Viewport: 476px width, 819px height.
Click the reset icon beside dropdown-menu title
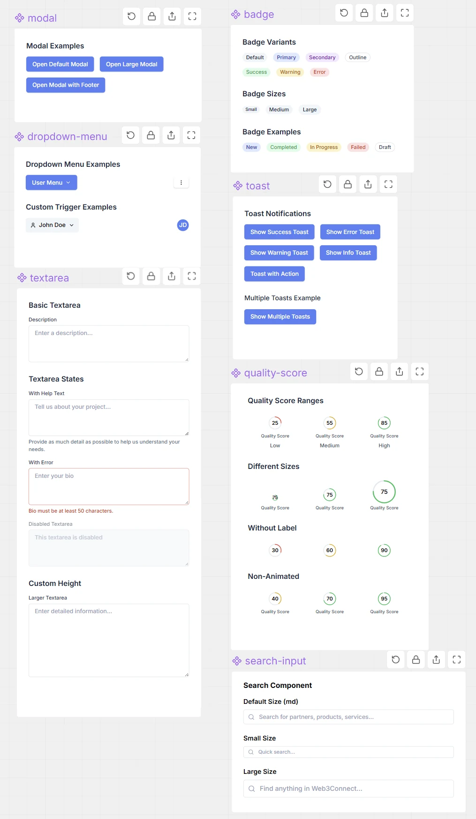pos(131,135)
